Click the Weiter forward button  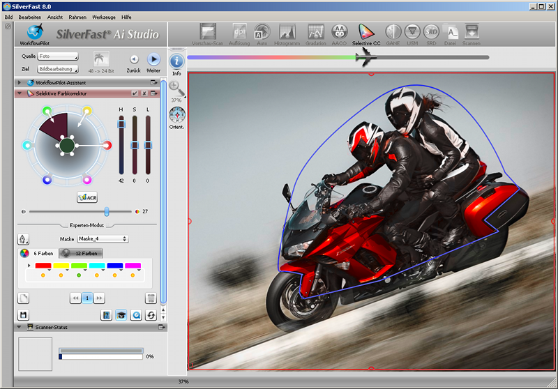153,60
